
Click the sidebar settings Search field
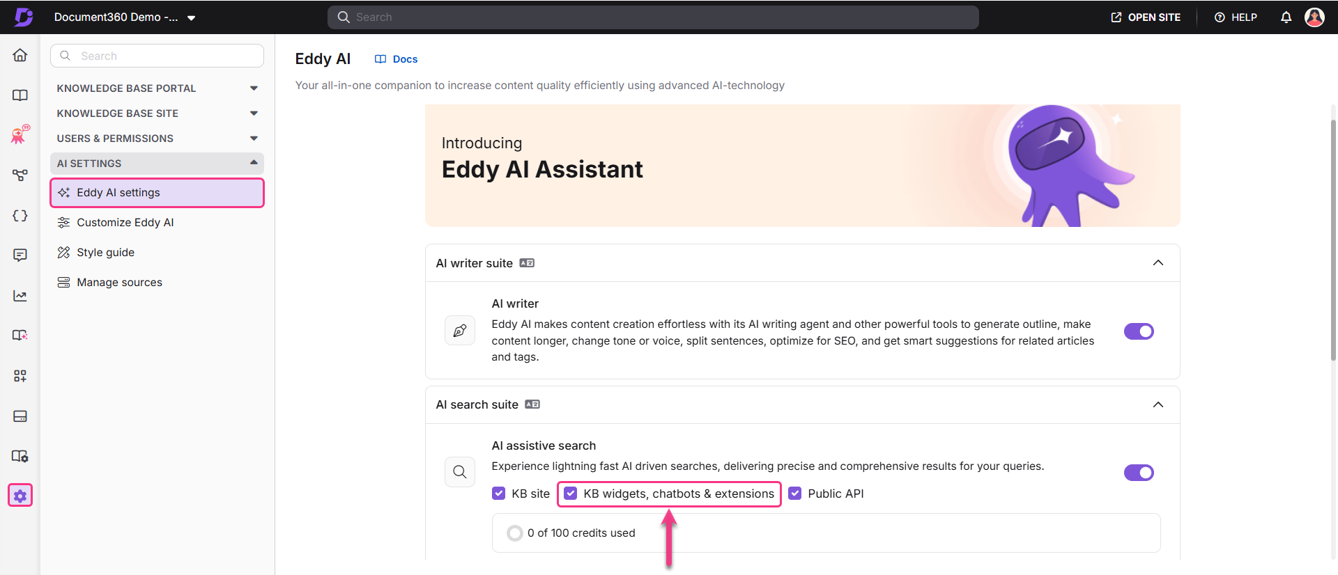pos(157,56)
